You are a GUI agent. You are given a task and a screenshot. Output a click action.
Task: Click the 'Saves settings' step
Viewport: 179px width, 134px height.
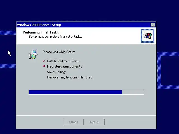pyautogui.click(x=57, y=72)
